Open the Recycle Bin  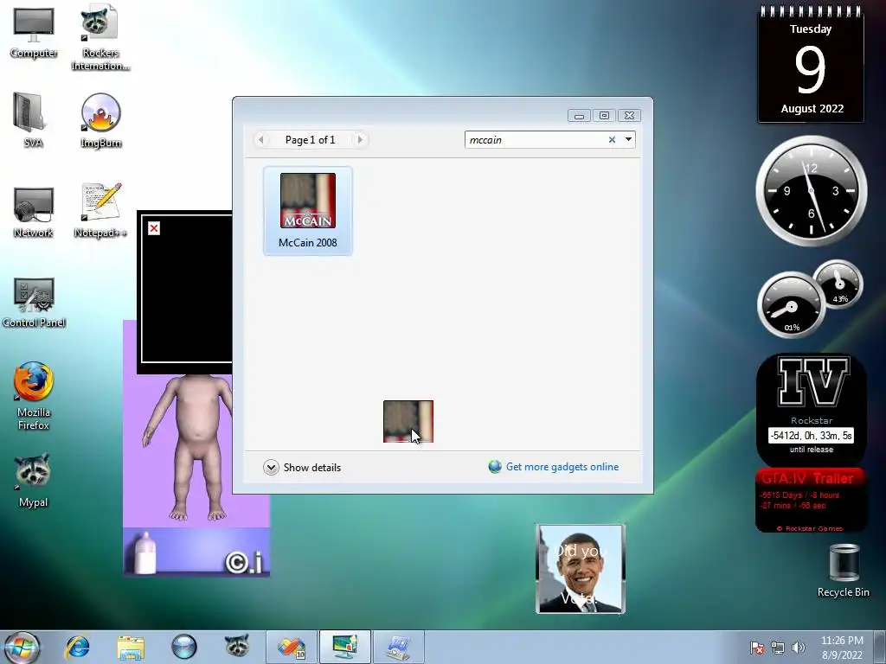tap(844, 571)
